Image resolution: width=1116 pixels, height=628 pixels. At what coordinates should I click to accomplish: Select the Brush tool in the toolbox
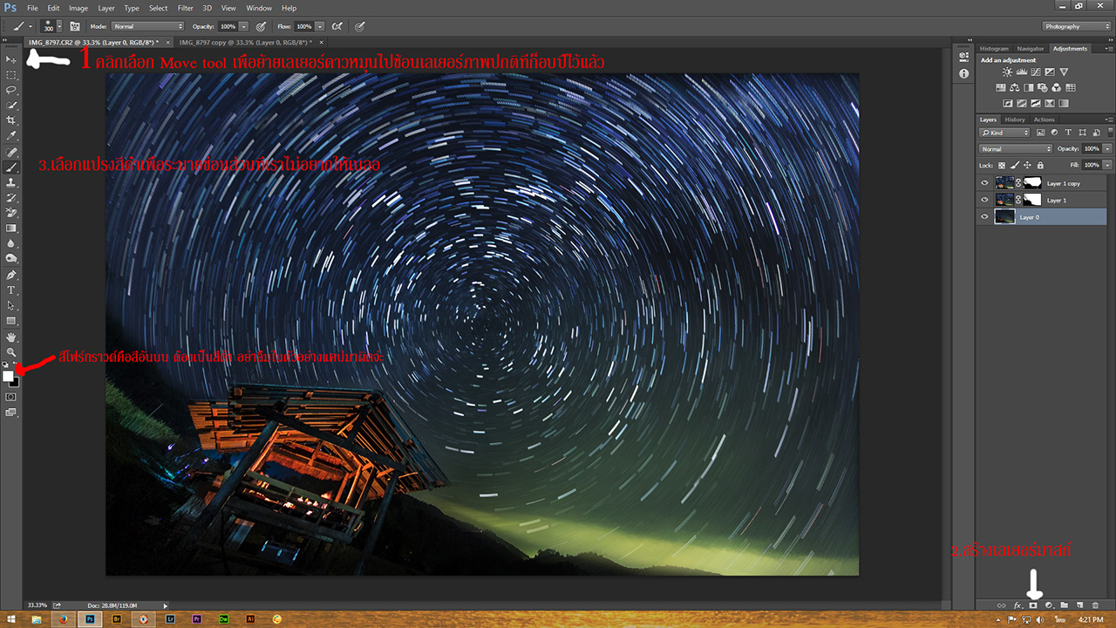tap(11, 167)
